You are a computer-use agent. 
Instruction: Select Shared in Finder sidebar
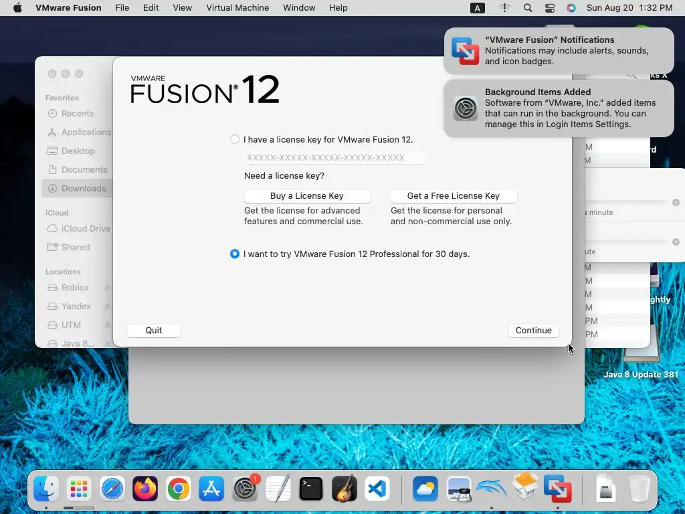(69, 248)
